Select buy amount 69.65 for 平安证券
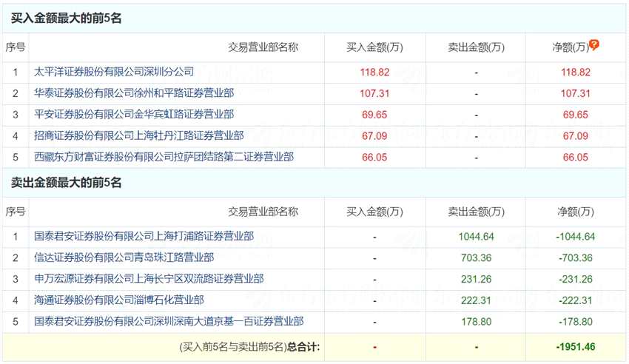This screenshot has height=364, width=629. 374,115
